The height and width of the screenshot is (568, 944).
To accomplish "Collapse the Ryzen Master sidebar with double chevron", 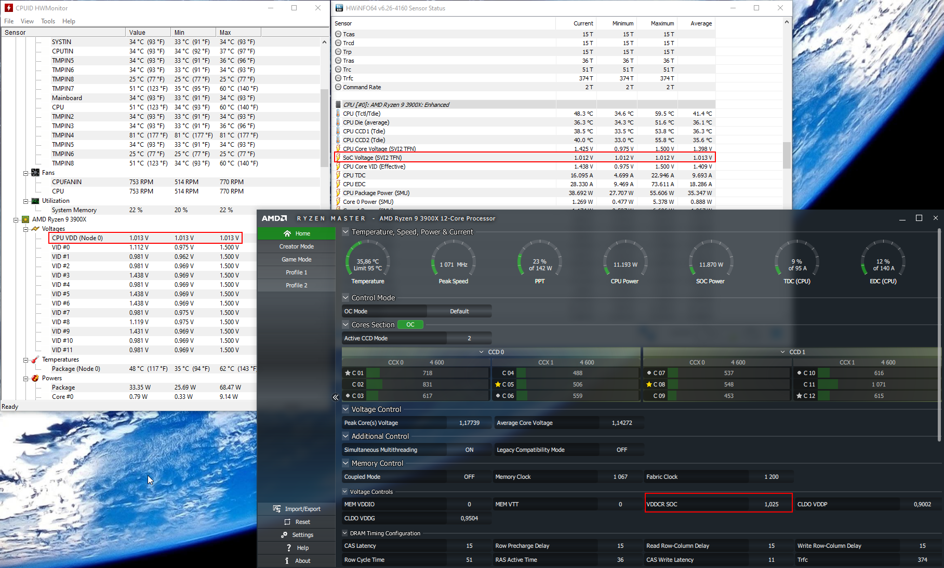I will pos(336,397).
